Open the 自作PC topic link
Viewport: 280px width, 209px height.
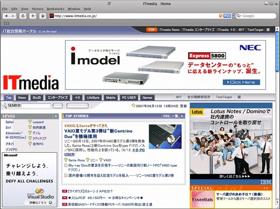tap(38, 144)
